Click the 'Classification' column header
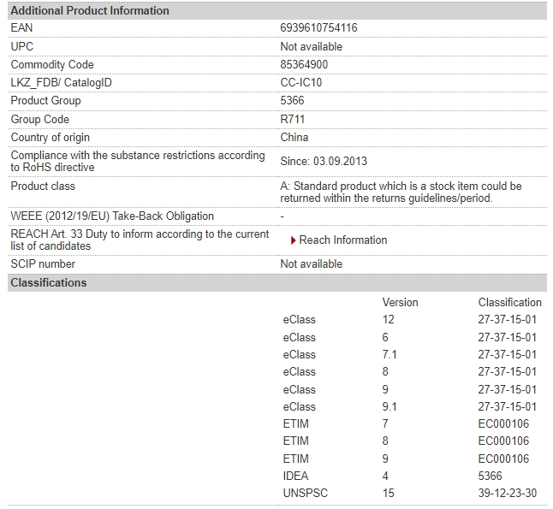Viewport: 553px width, 509px height. click(x=509, y=303)
